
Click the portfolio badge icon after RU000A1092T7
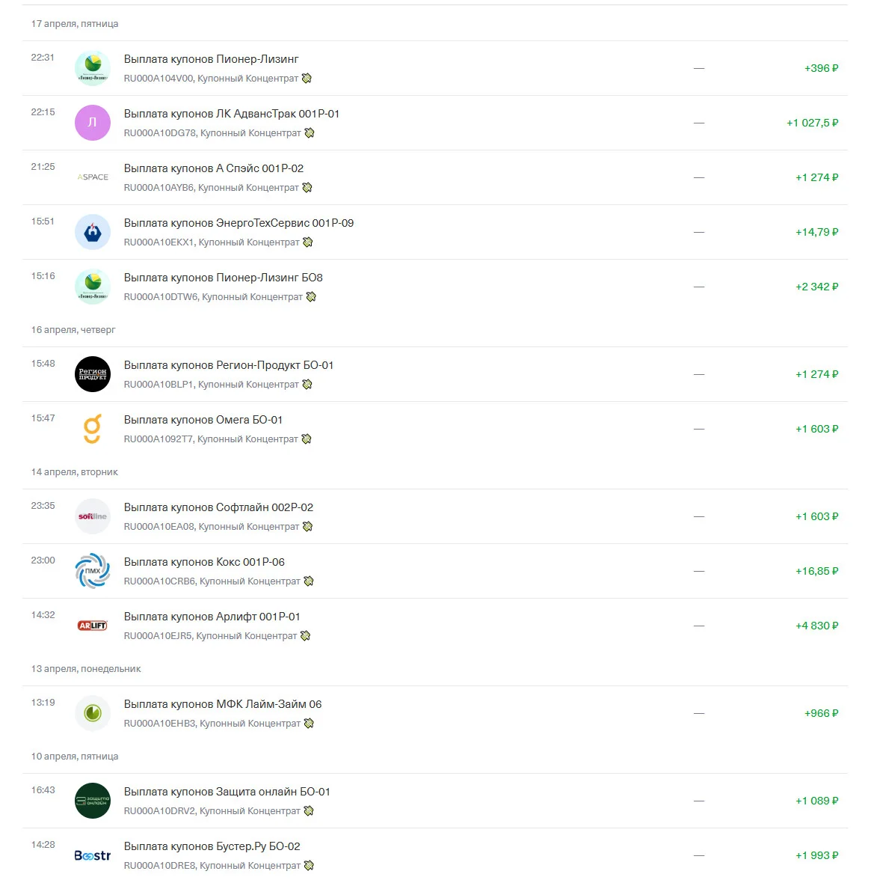click(307, 439)
